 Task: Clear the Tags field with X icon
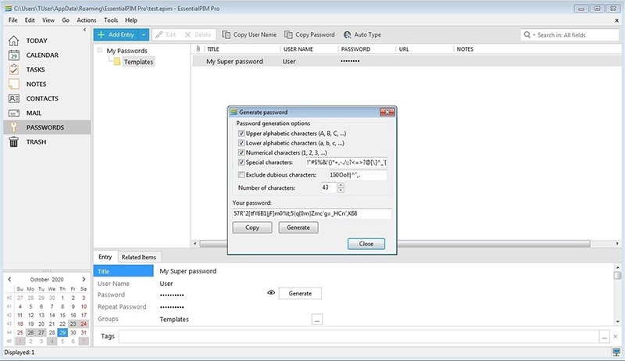click(x=616, y=337)
